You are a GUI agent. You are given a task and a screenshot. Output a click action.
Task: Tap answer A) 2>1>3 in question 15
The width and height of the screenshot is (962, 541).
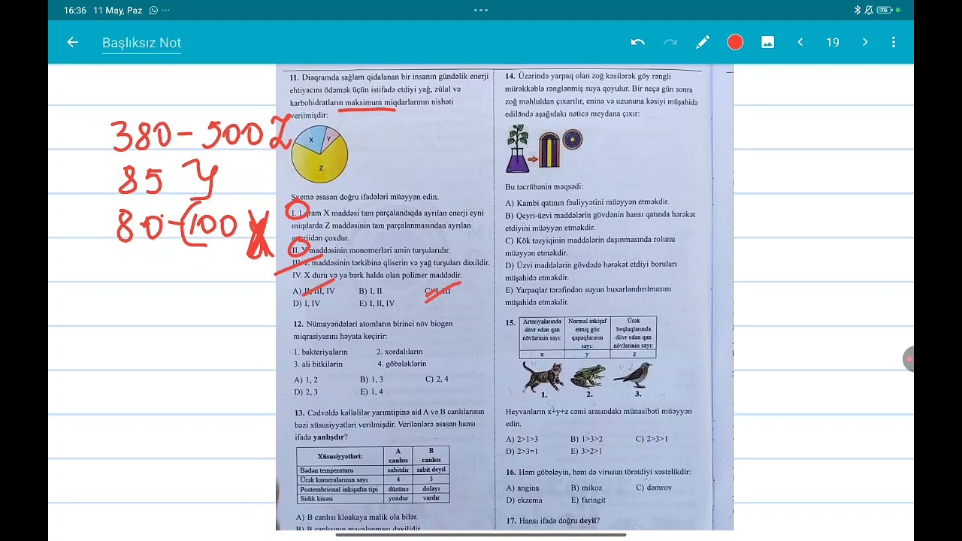coord(522,439)
